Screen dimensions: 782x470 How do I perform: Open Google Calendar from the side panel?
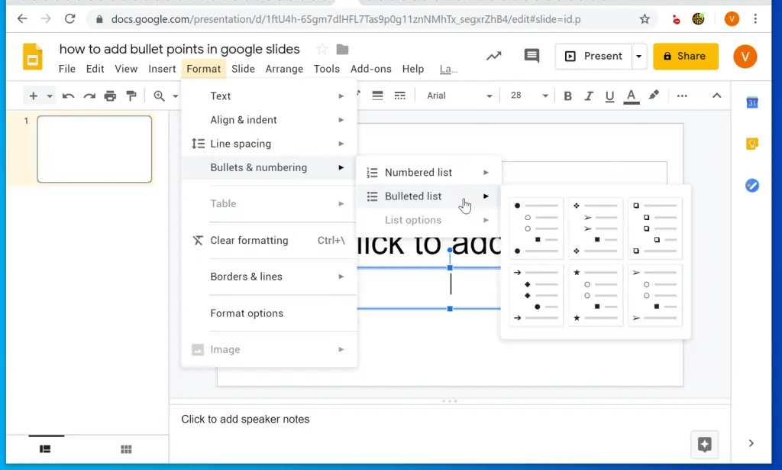[752, 102]
